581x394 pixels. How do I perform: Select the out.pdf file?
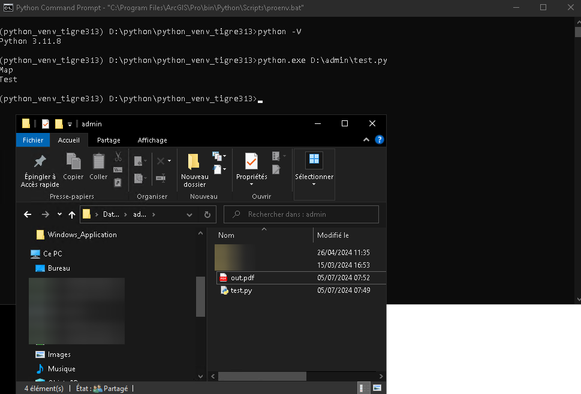click(242, 277)
